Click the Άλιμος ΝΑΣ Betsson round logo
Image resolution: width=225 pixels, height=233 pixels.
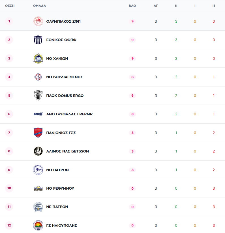38,151
